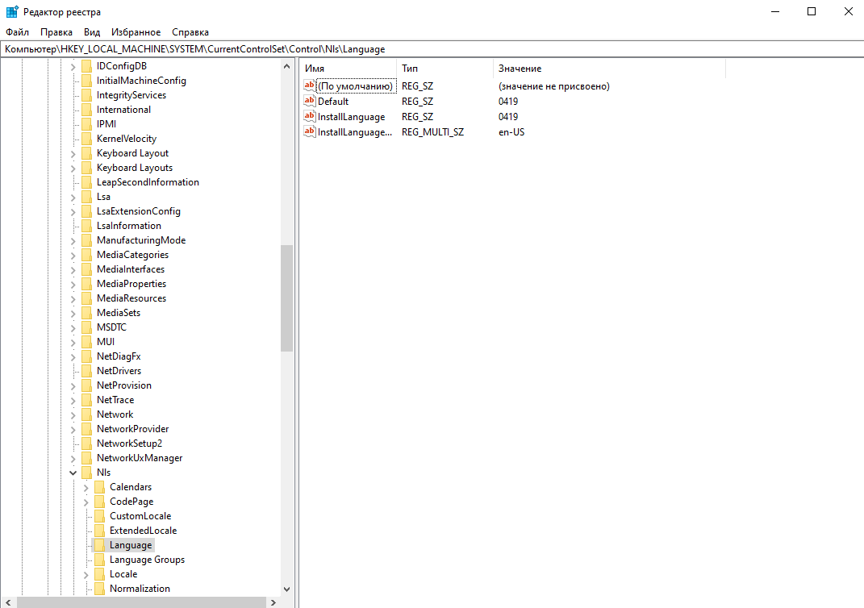Open the Избранное menu
Viewport: 864px width, 608px height.
136,32
